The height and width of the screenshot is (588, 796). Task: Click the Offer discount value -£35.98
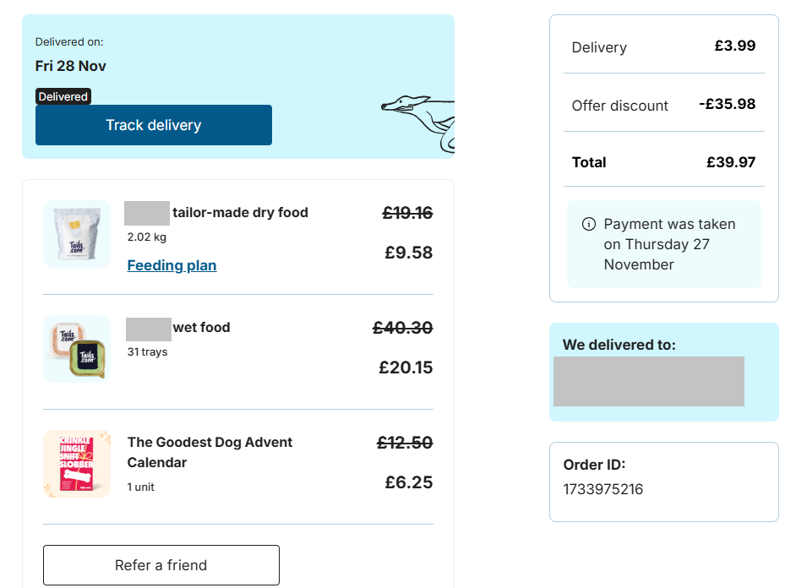727,105
